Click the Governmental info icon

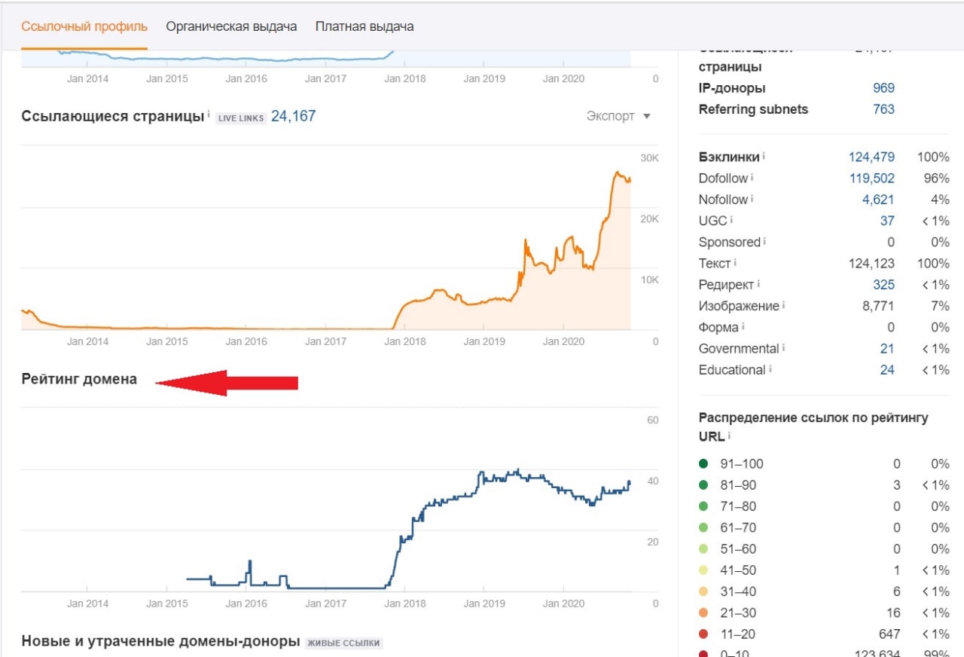tap(783, 348)
